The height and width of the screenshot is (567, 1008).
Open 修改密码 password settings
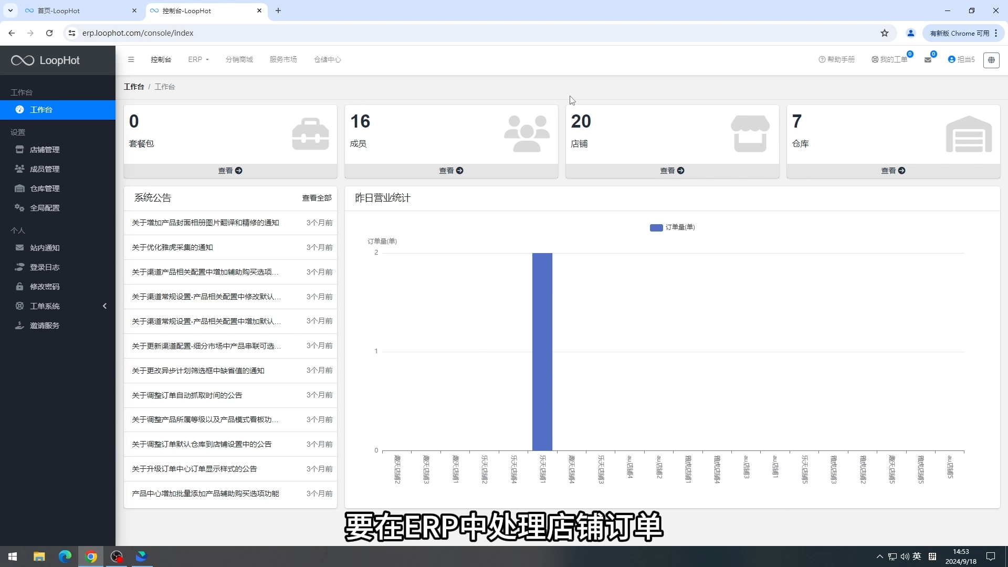coord(45,286)
